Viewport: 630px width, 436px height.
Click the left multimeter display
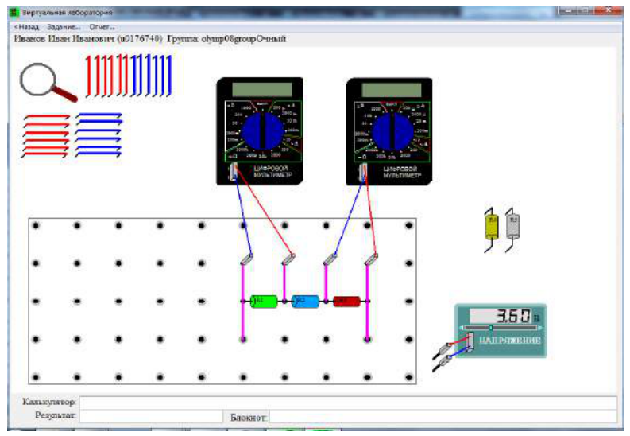point(262,89)
